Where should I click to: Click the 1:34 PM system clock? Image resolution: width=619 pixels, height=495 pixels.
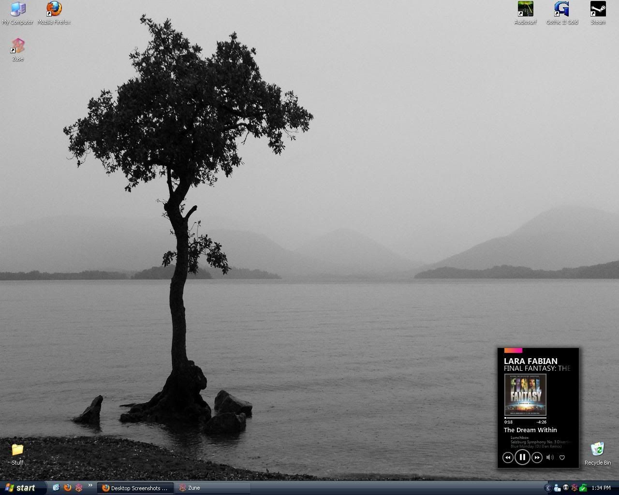pos(601,488)
